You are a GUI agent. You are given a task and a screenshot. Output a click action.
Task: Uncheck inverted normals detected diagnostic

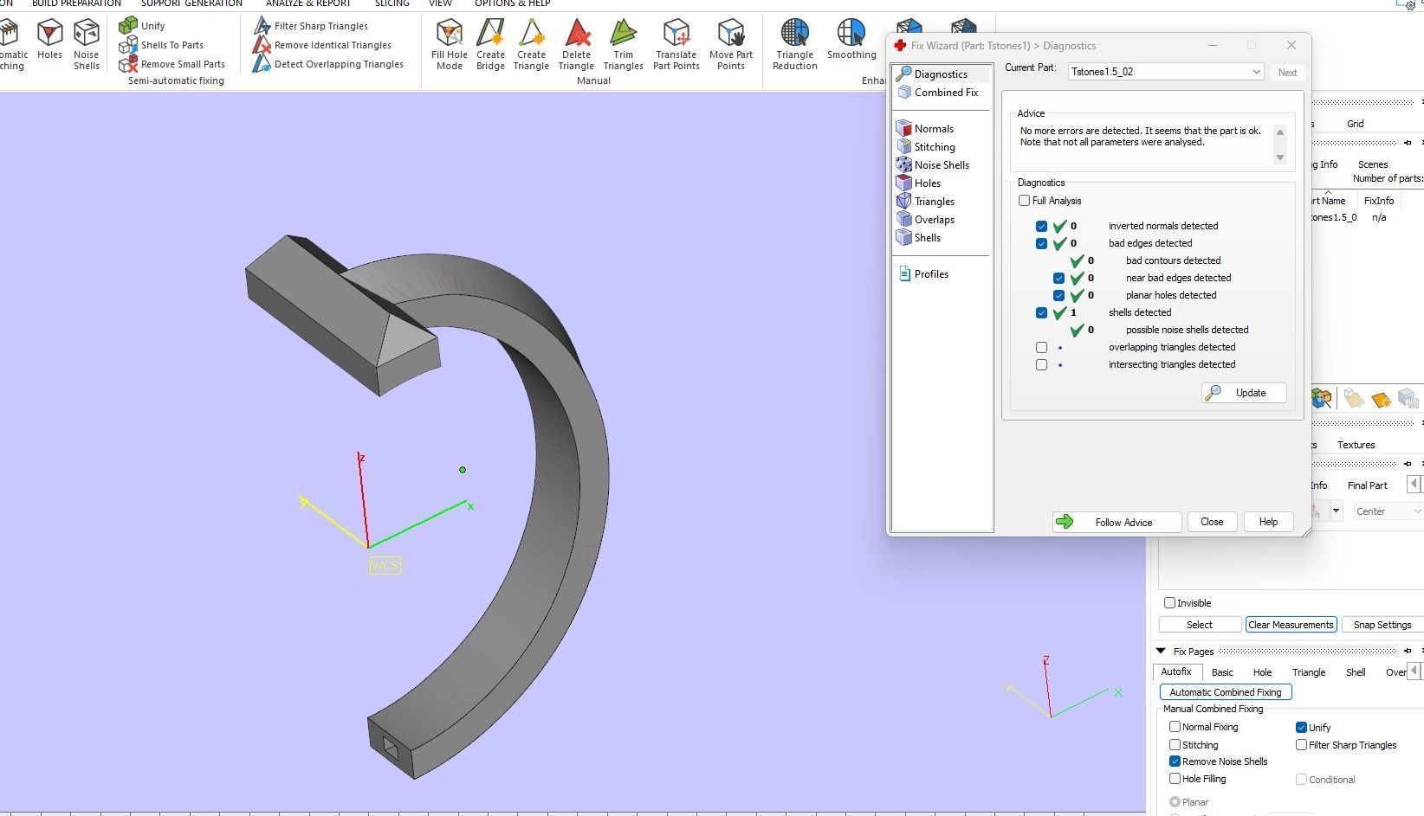(x=1042, y=226)
